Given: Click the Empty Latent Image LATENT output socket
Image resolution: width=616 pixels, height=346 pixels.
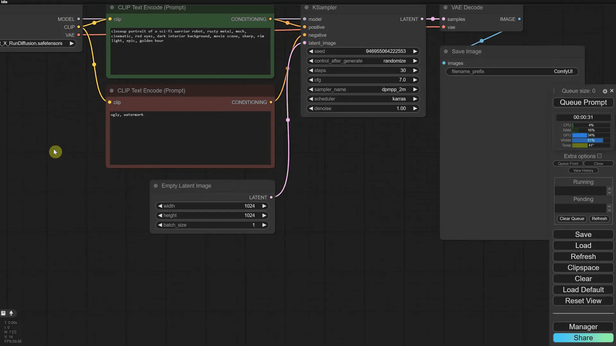Looking at the screenshot, I should point(271,197).
